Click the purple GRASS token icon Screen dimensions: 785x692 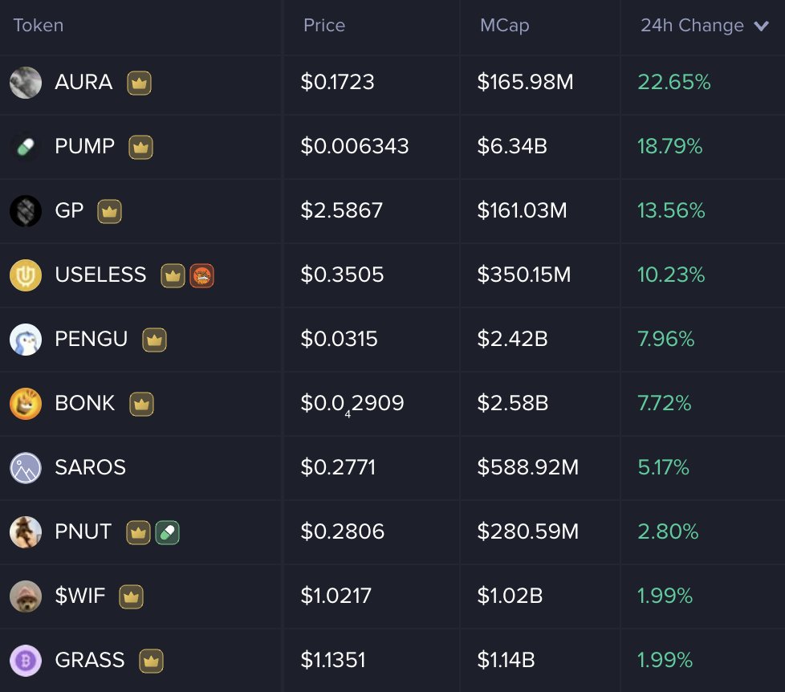(x=26, y=661)
